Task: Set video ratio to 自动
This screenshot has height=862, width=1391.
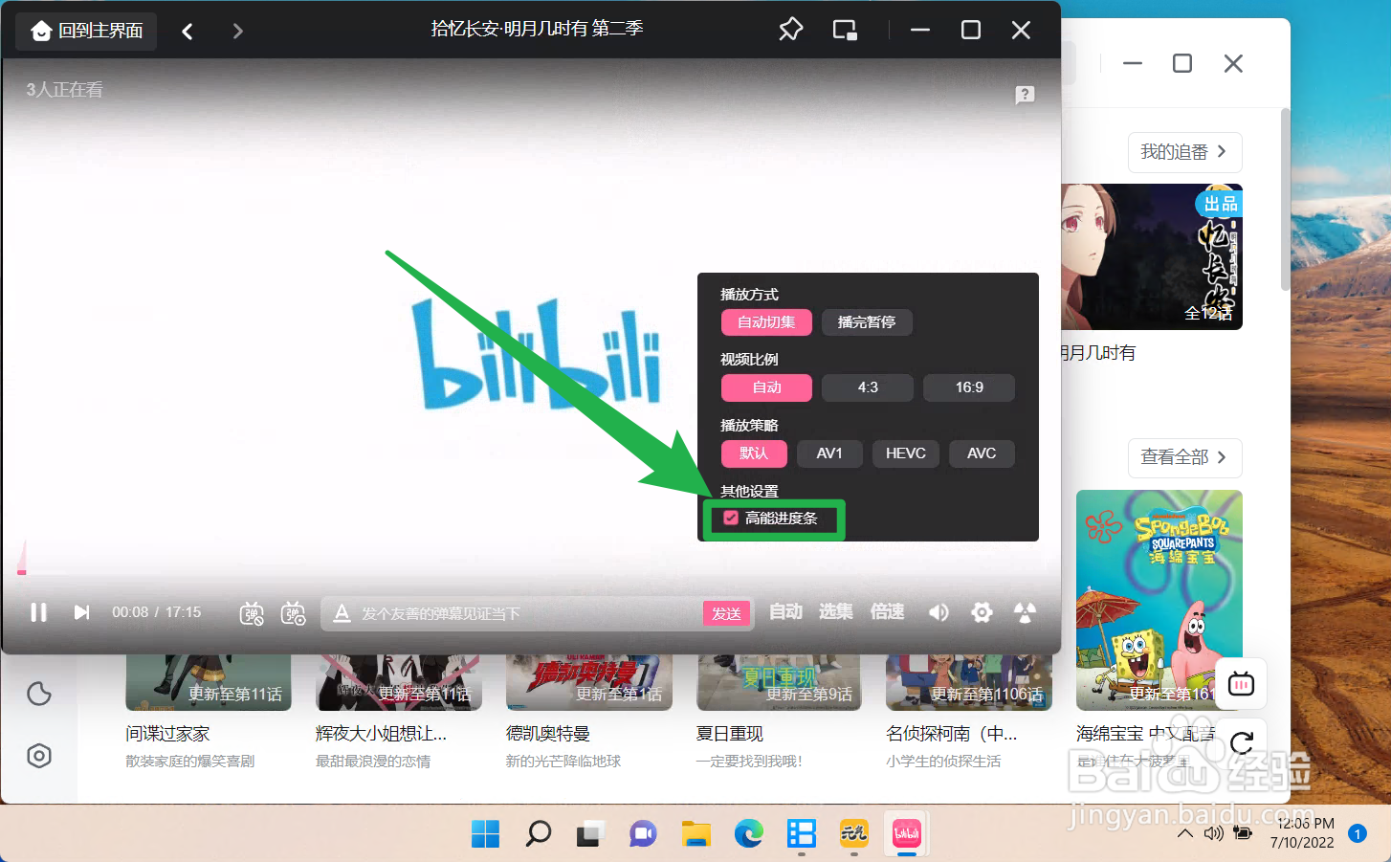Action: click(766, 387)
